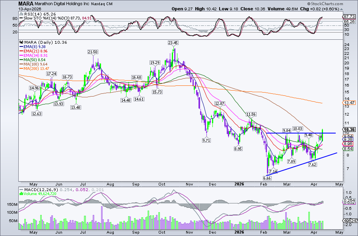Click the 9.71 low price label
This screenshot has height=236, width=358.
[206, 141]
